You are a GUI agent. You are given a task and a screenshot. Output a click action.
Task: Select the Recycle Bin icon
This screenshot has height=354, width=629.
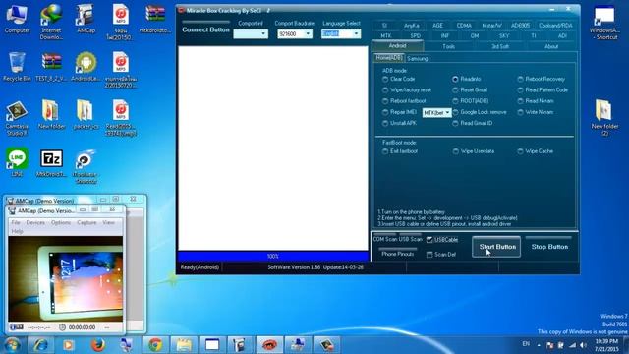[17, 67]
